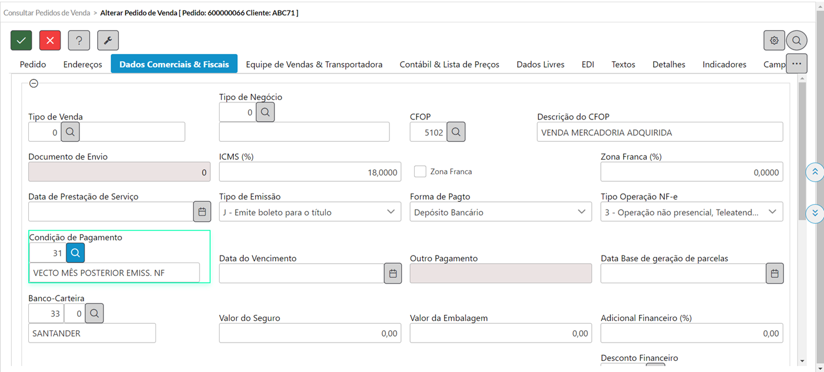Open calendar for Data de Prestação de Serviço

coord(202,212)
